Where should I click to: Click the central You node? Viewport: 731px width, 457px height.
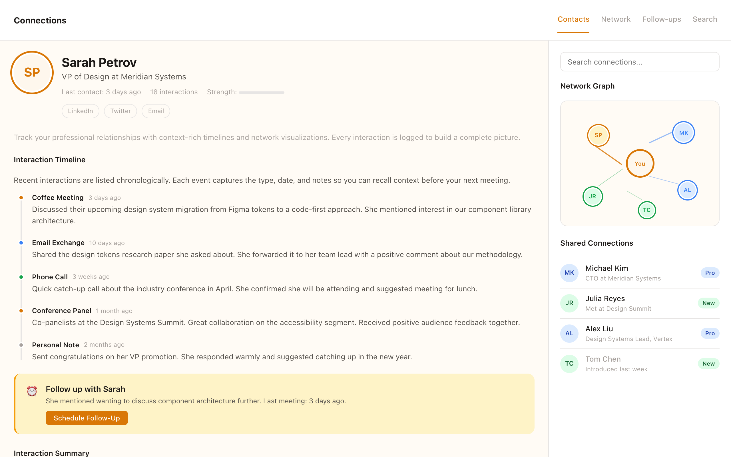coord(640,163)
